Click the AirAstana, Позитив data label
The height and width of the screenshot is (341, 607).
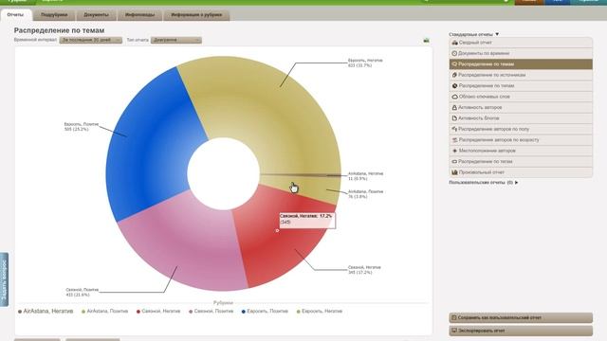365,194
